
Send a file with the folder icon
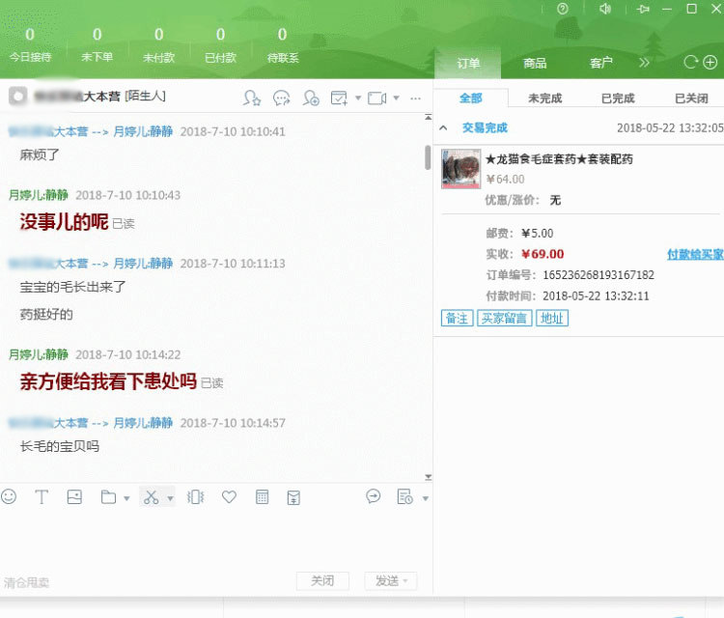(108, 497)
